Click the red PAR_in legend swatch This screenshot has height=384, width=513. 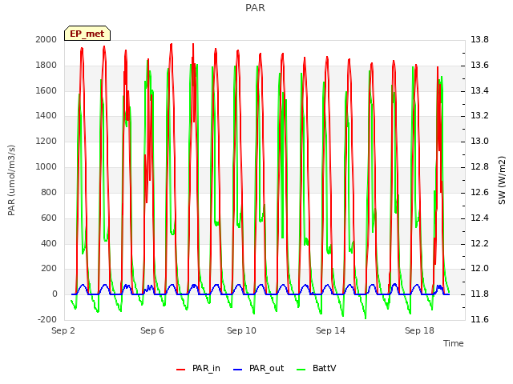180,370
